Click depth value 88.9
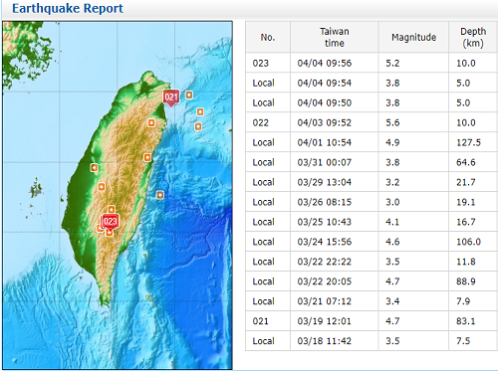498x373 pixels. 466,281
